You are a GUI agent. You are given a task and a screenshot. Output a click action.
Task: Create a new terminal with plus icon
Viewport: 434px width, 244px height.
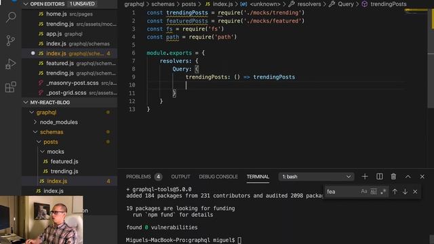(365, 176)
